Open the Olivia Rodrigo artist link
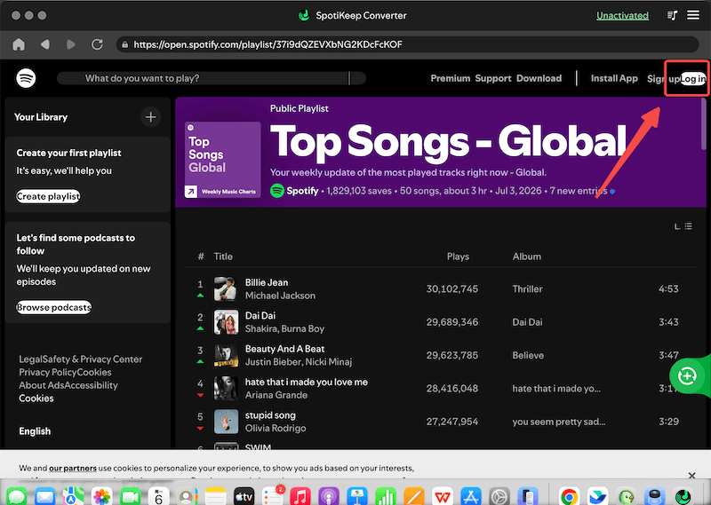Image resolution: width=711 pixels, height=505 pixels. [276, 428]
